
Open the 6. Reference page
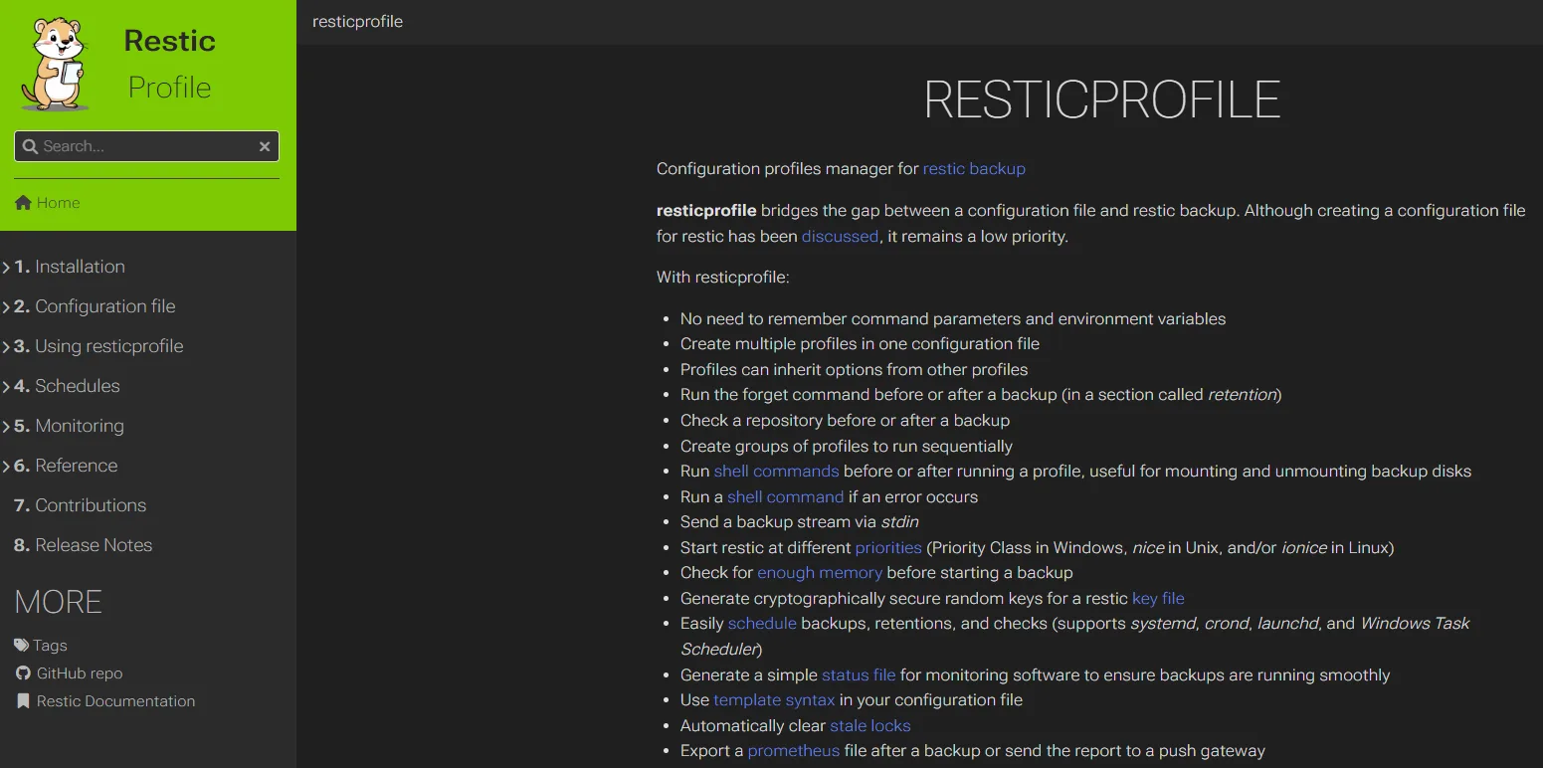pyautogui.click(x=66, y=466)
